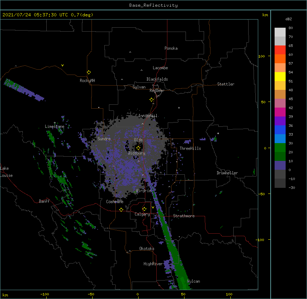Select the Olds label

pyautogui.click(x=138, y=140)
